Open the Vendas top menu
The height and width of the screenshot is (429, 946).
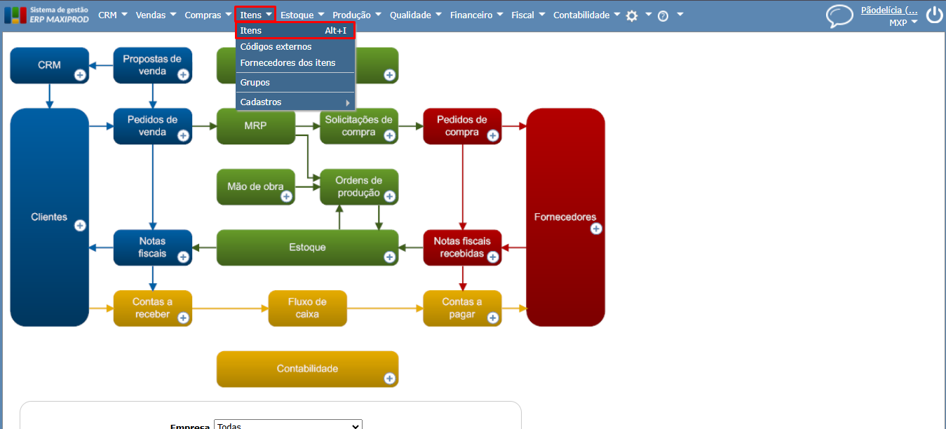coord(156,15)
